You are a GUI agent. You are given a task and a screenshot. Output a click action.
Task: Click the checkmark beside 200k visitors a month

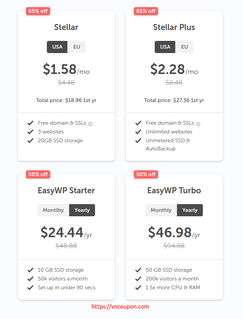pyautogui.click(x=138, y=279)
